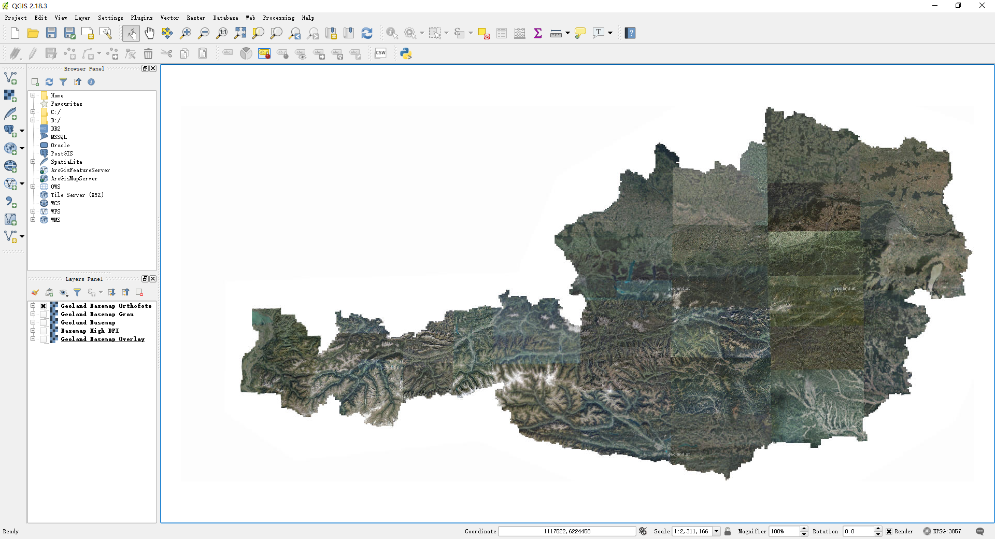Open messages log icon in status bar
The height and width of the screenshot is (539, 995).
pos(980,531)
